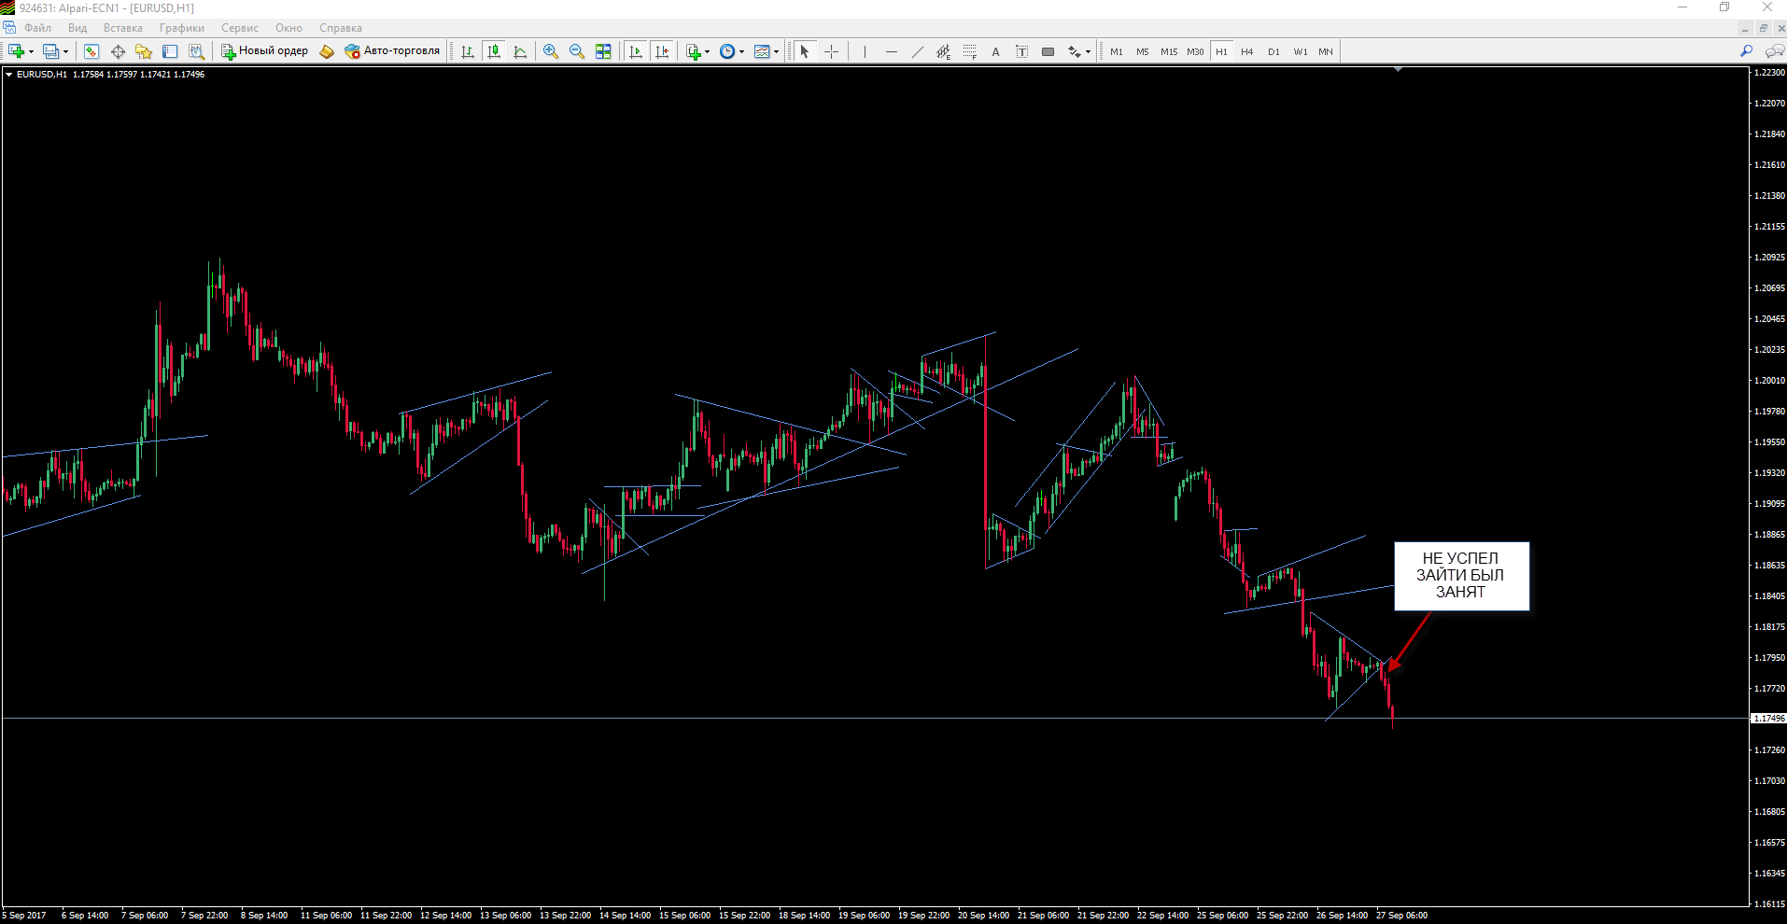Zoom out on the chart
Viewport: 1787px width, 924px height.
[x=577, y=51]
